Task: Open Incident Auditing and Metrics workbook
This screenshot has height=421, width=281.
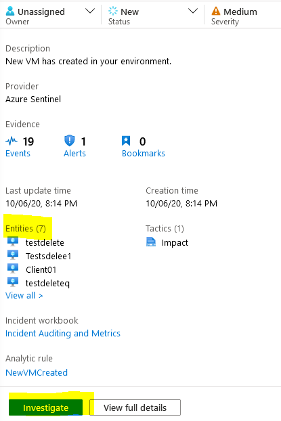Action: point(63,334)
